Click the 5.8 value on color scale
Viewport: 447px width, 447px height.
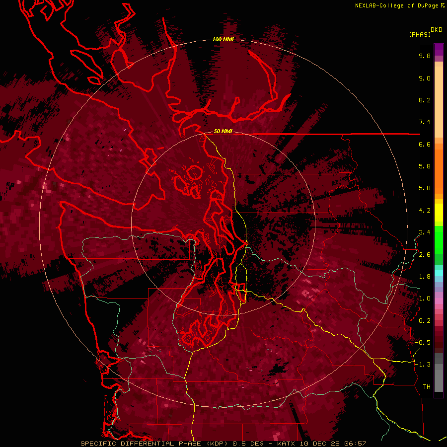[x=425, y=166]
